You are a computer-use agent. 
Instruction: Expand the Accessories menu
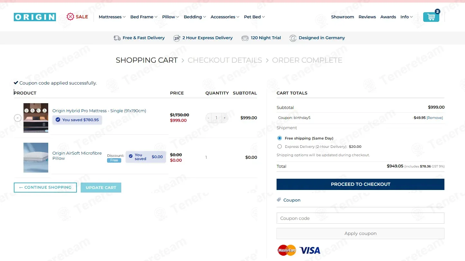tap(225, 17)
